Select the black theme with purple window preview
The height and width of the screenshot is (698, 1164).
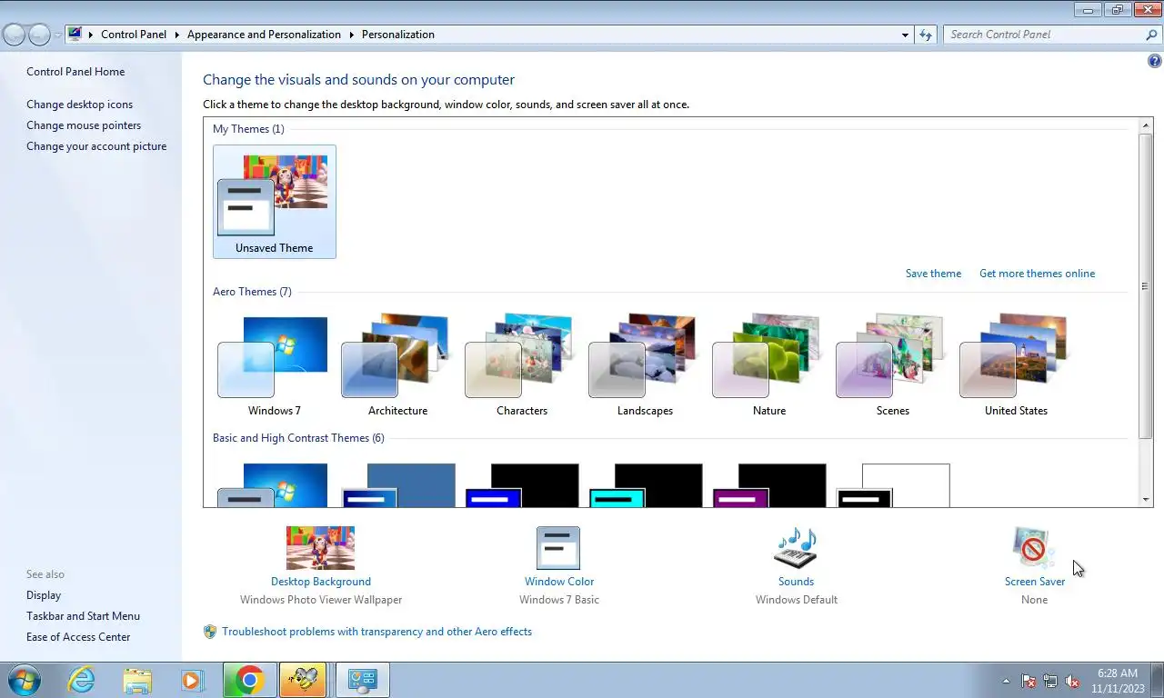[x=769, y=485]
